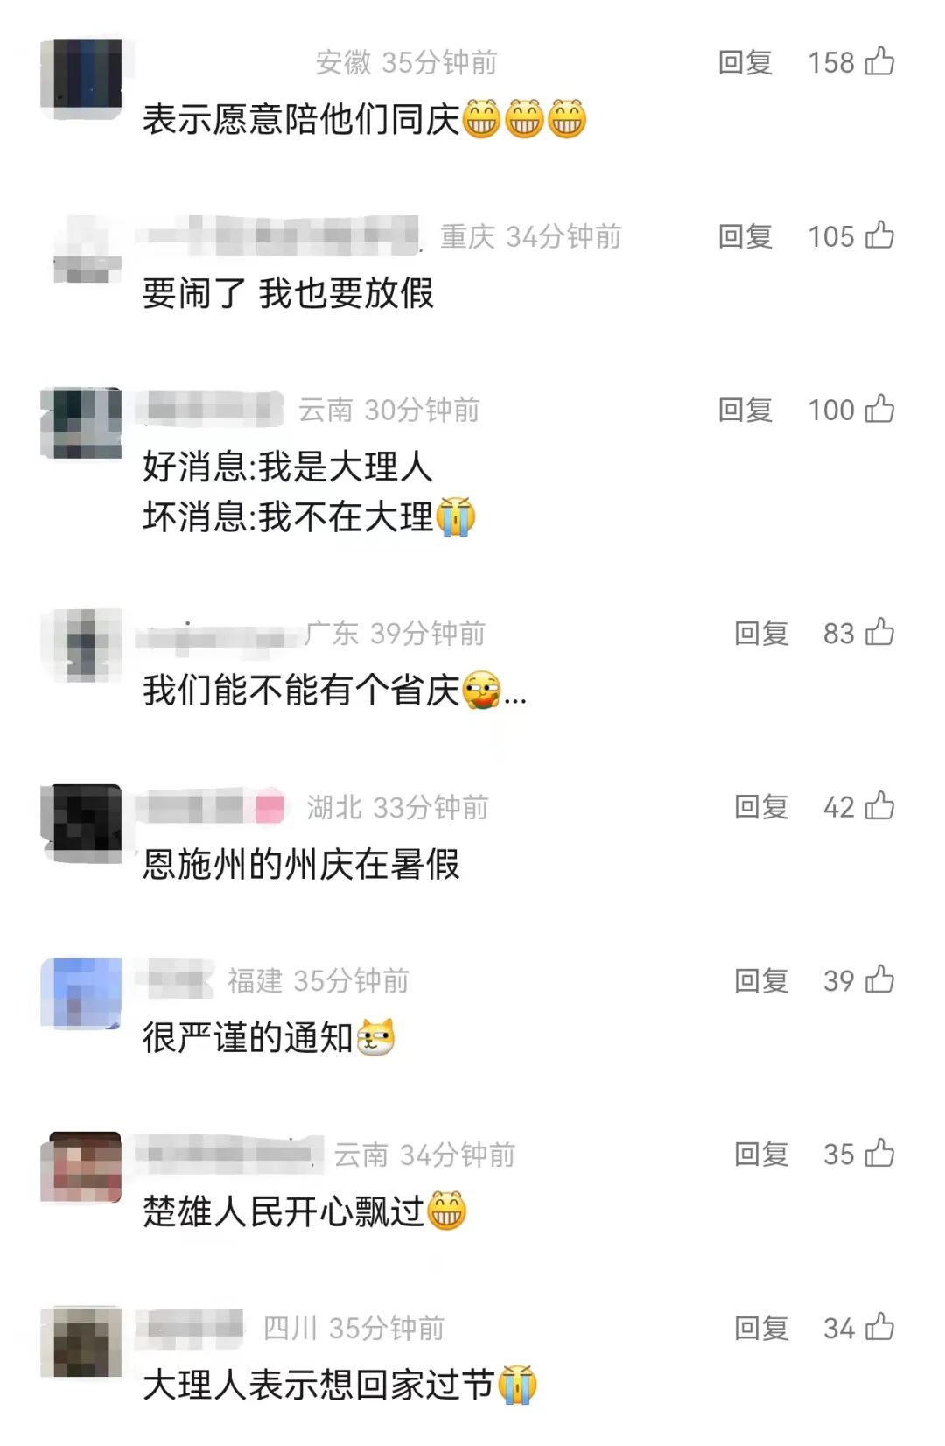Viewport: 945px width, 1446px height.
Task: Open the blurred username of the Chongqing commenter
Action: 280,235
